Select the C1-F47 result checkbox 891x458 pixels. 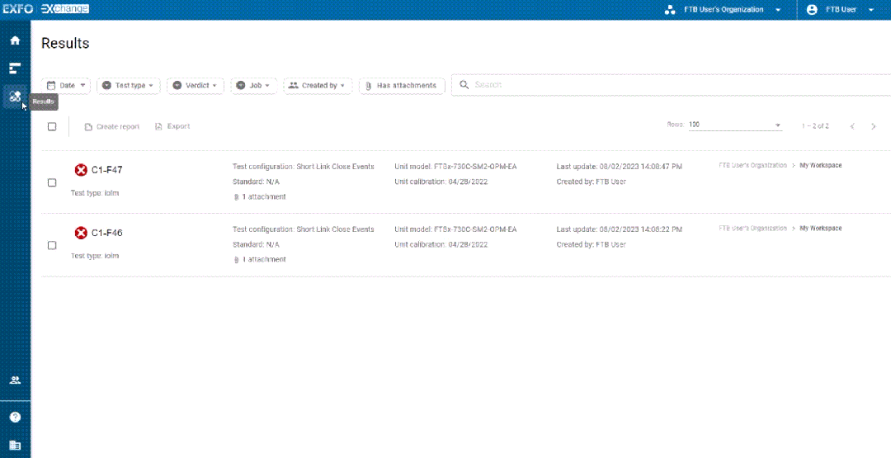[x=52, y=182]
